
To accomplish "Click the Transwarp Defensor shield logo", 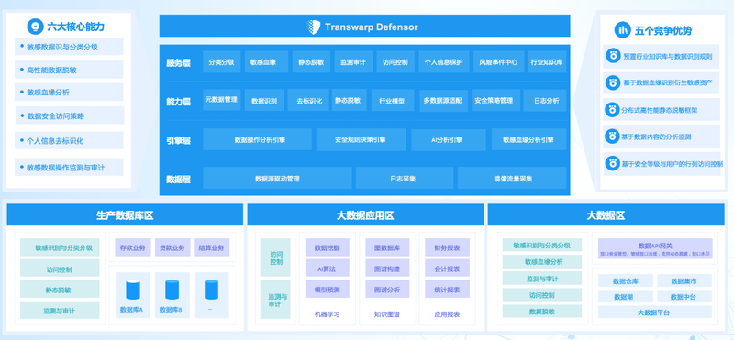I will click(314, 27).
